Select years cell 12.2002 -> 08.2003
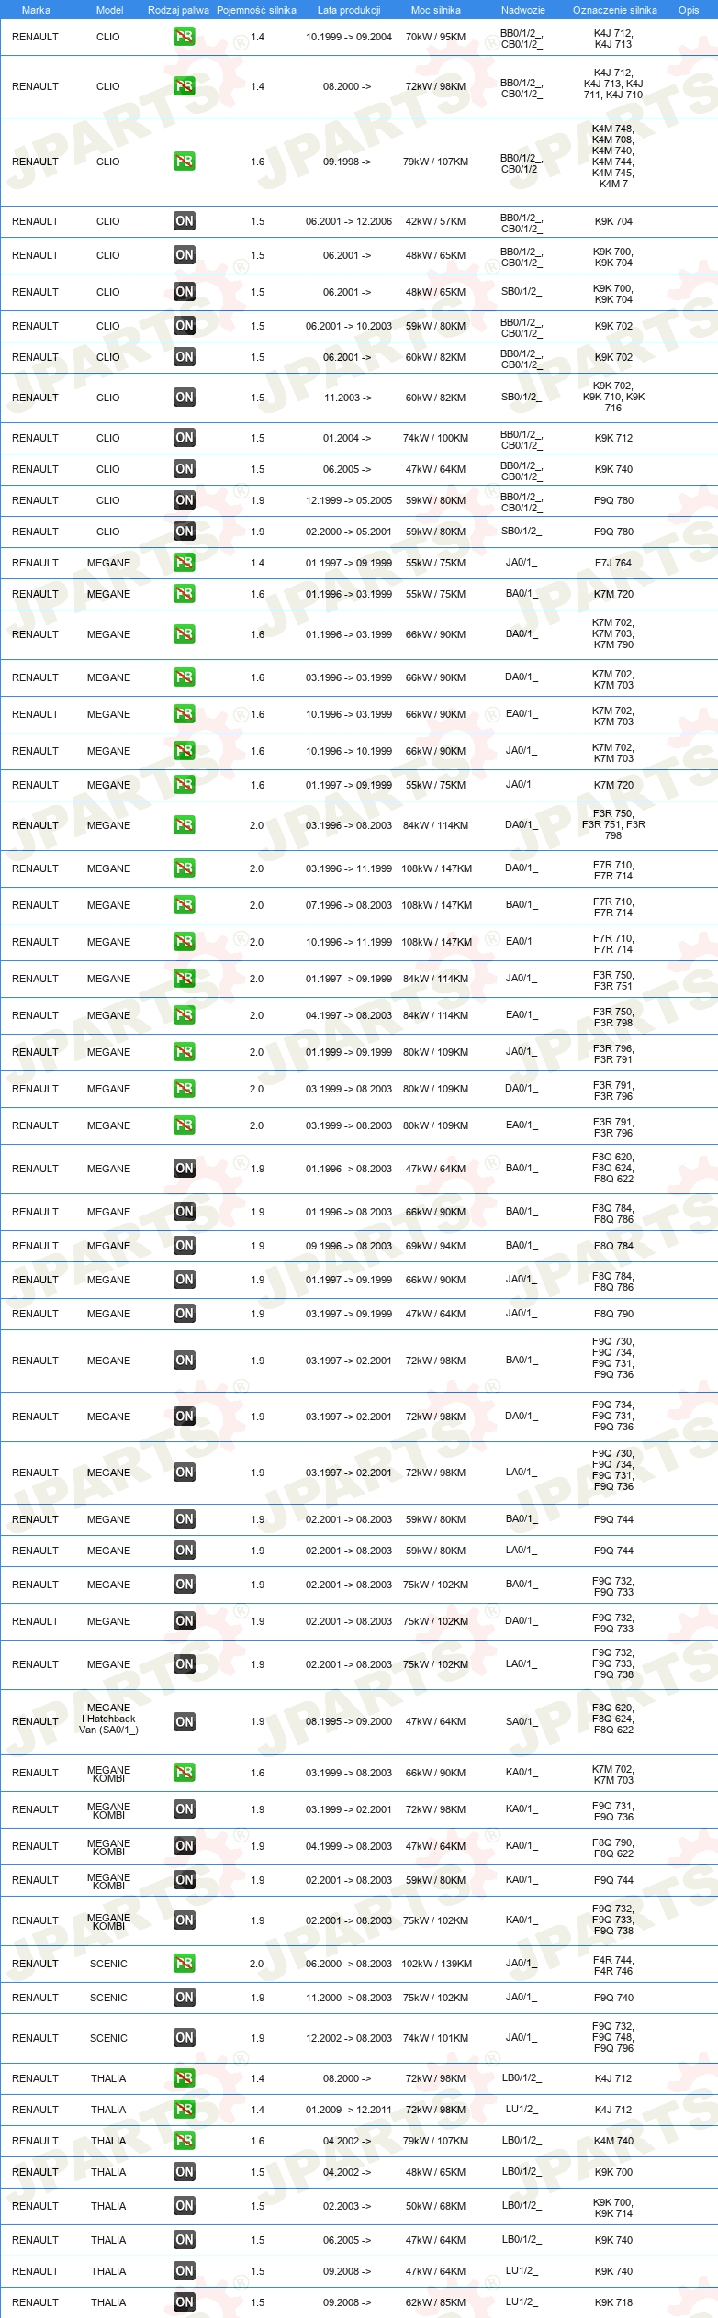 pos(349,2038)
